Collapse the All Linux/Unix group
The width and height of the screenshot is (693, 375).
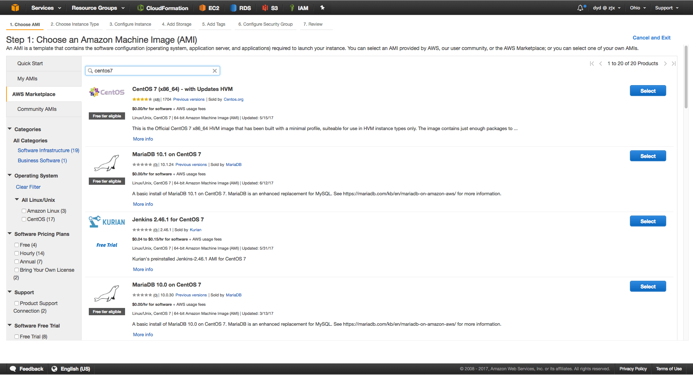pos(17,200)
